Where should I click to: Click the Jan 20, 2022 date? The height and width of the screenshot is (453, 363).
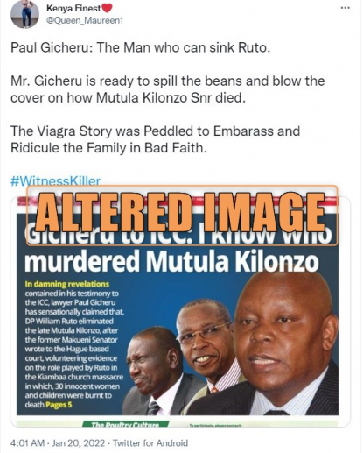[78, 443]
